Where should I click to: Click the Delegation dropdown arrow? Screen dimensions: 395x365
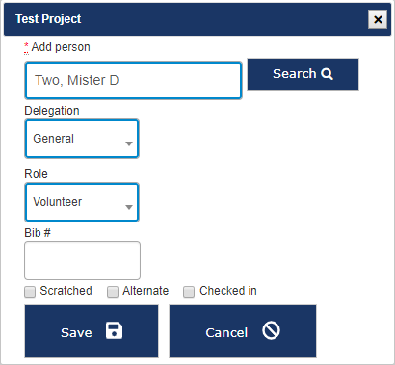coord(129,143)
